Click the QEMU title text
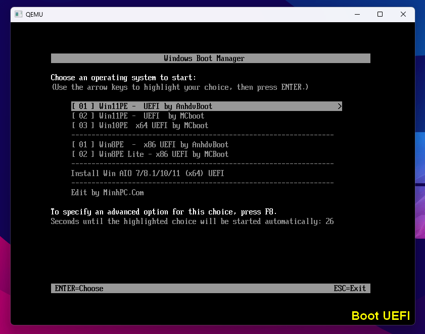 pyautogui.click(x=34, y=15)
